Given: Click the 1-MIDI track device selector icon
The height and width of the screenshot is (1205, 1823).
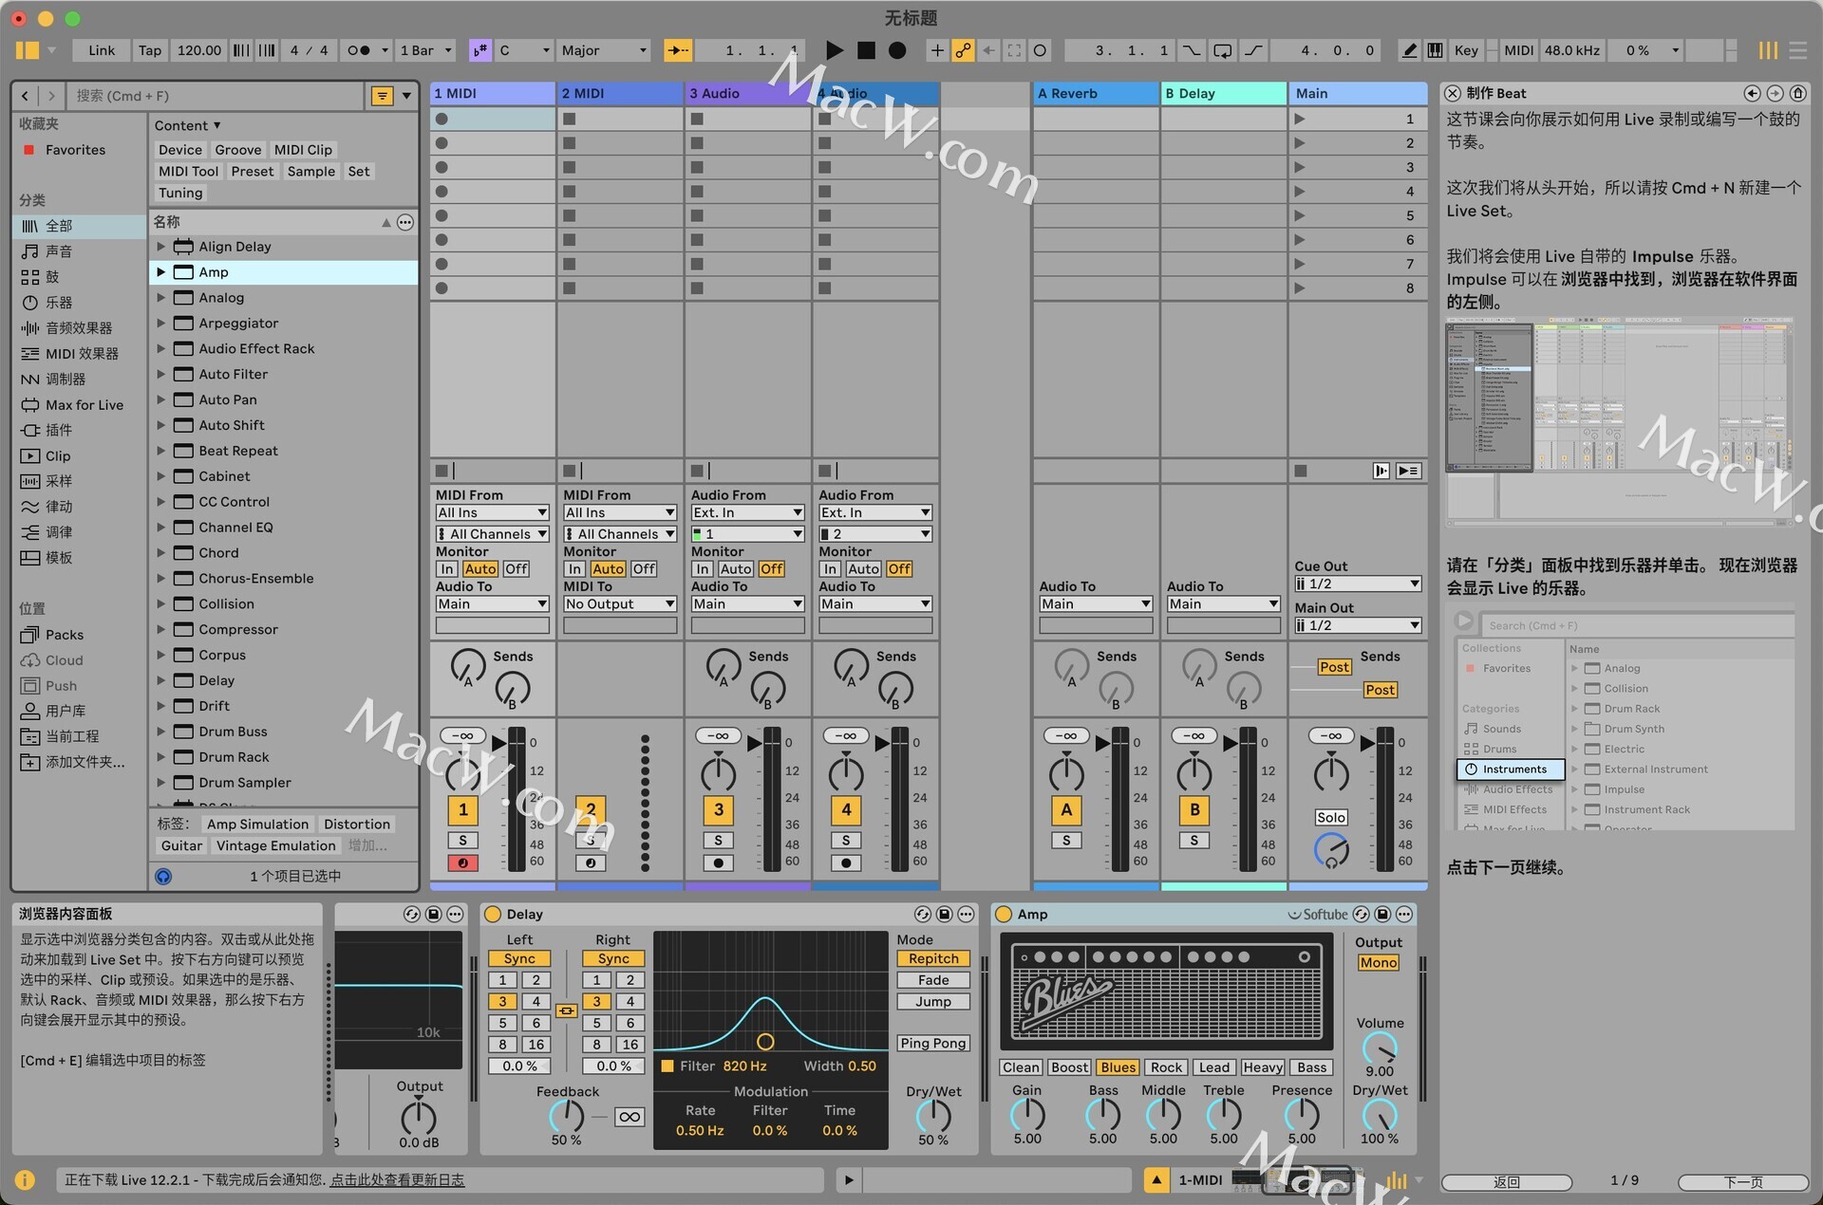Looking at the screenshot, I should pyautogui.click(x=1156, y=1180).
